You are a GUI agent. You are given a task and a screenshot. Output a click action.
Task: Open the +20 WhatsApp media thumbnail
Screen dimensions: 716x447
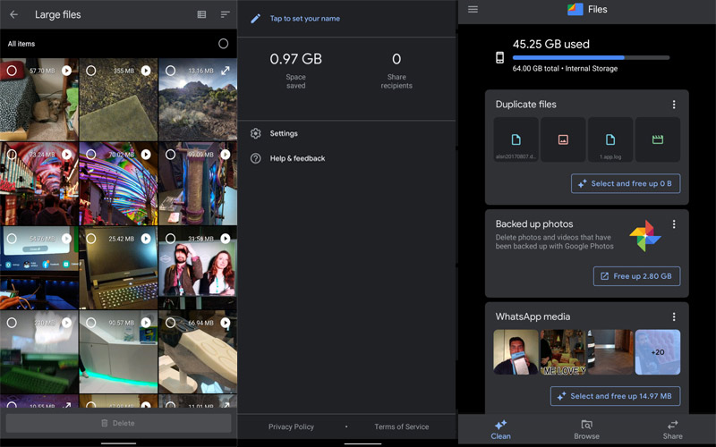[657, 352]
